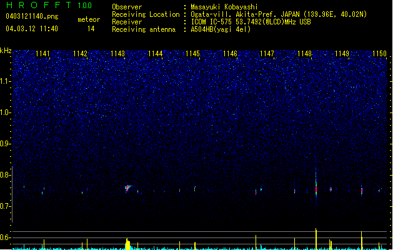Image resolution: width=393 pixels, height=250 pixels.
Task: Click the 1149 time marker
Action: (342, 53)
